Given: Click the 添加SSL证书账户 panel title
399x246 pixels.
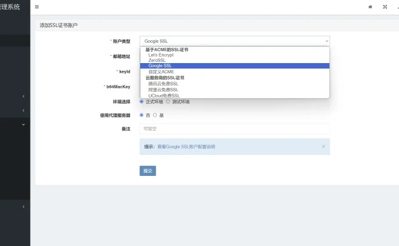Looking at the screenshot, I should click(x=59, y=25).
